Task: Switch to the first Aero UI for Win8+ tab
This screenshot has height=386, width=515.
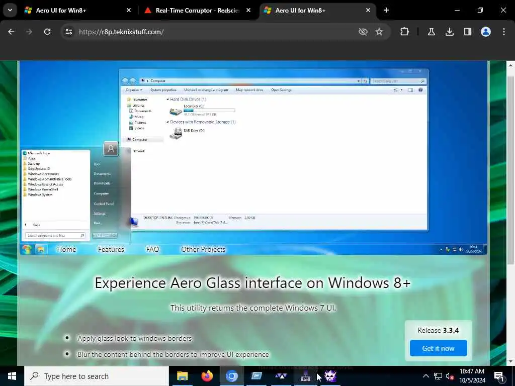Action: coord(61,11)
